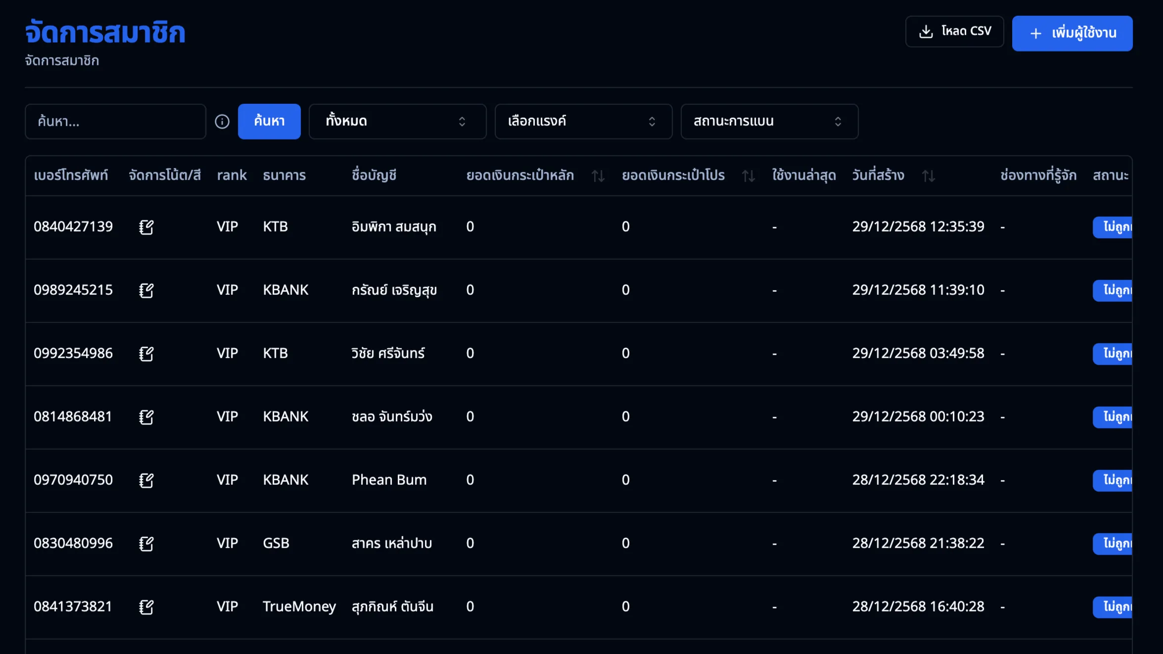Click the edit note icon for 0840427139

(x=146, y=227)
